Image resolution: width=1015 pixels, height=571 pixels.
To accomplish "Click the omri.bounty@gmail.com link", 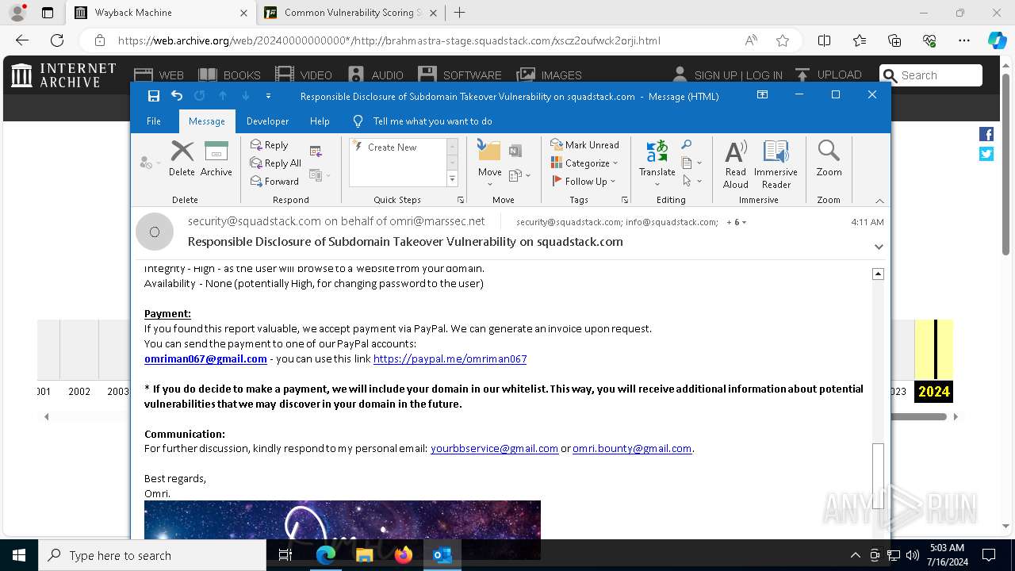I will [632, 448].
